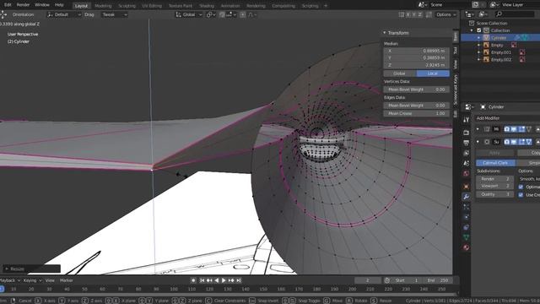Jump to the timeline end frame
This screenshot has width=540, height=304.
238,280
